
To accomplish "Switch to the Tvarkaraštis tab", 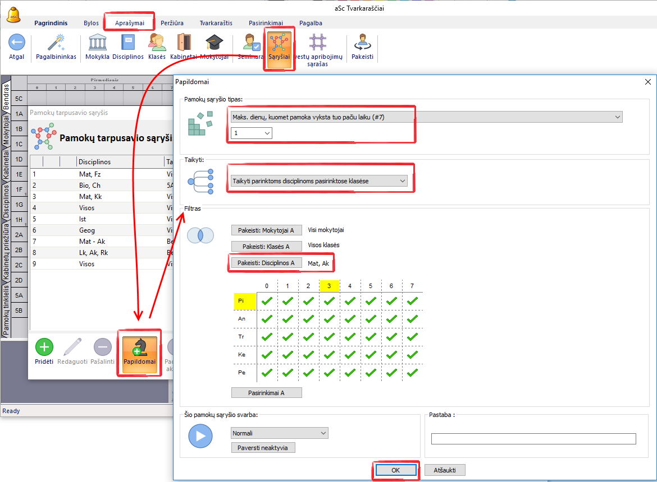I will pos(217,23).
